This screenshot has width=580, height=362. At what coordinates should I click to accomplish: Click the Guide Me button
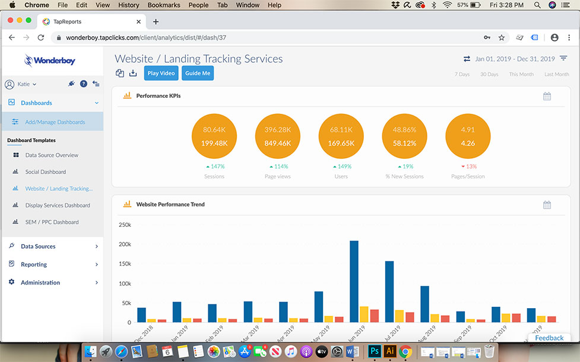pyautogui.click(x=198, y=73)
